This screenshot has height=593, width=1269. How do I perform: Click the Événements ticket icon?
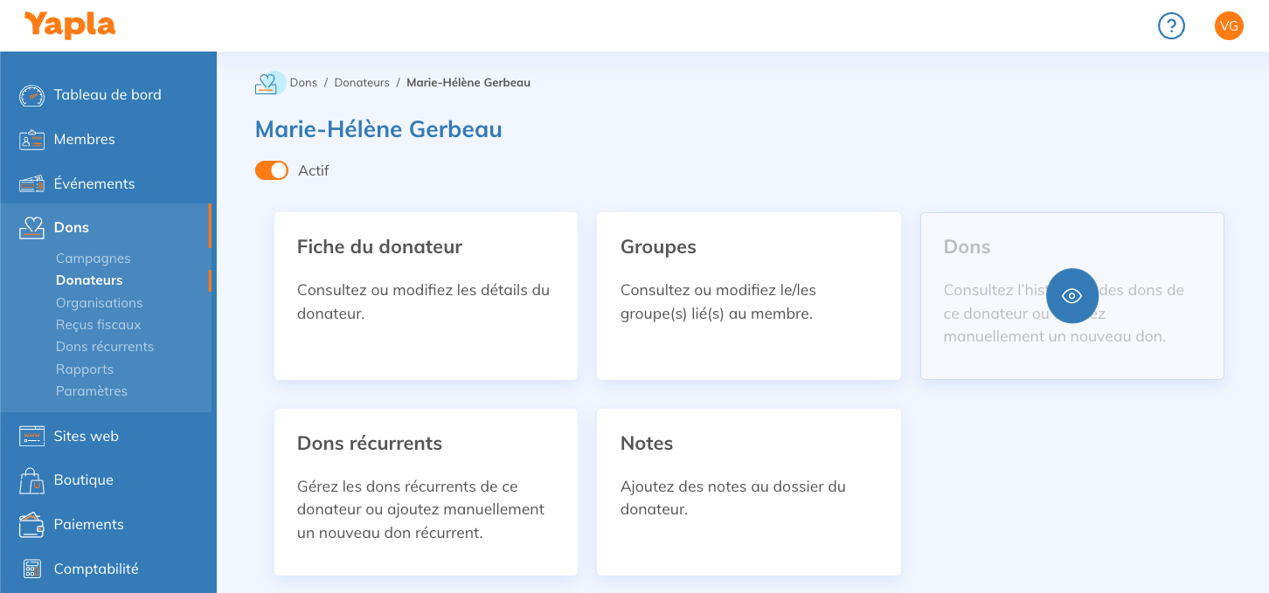pos(31,184)
